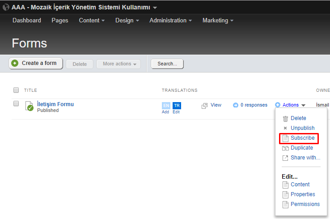Image resolution: width=330 pixels, height=219 pixels.
Task: Click the share arrow icon beside Share with
Action: pos(285,158)
